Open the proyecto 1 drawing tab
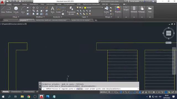This screenshot has width=177, height=99. point(24,20)
